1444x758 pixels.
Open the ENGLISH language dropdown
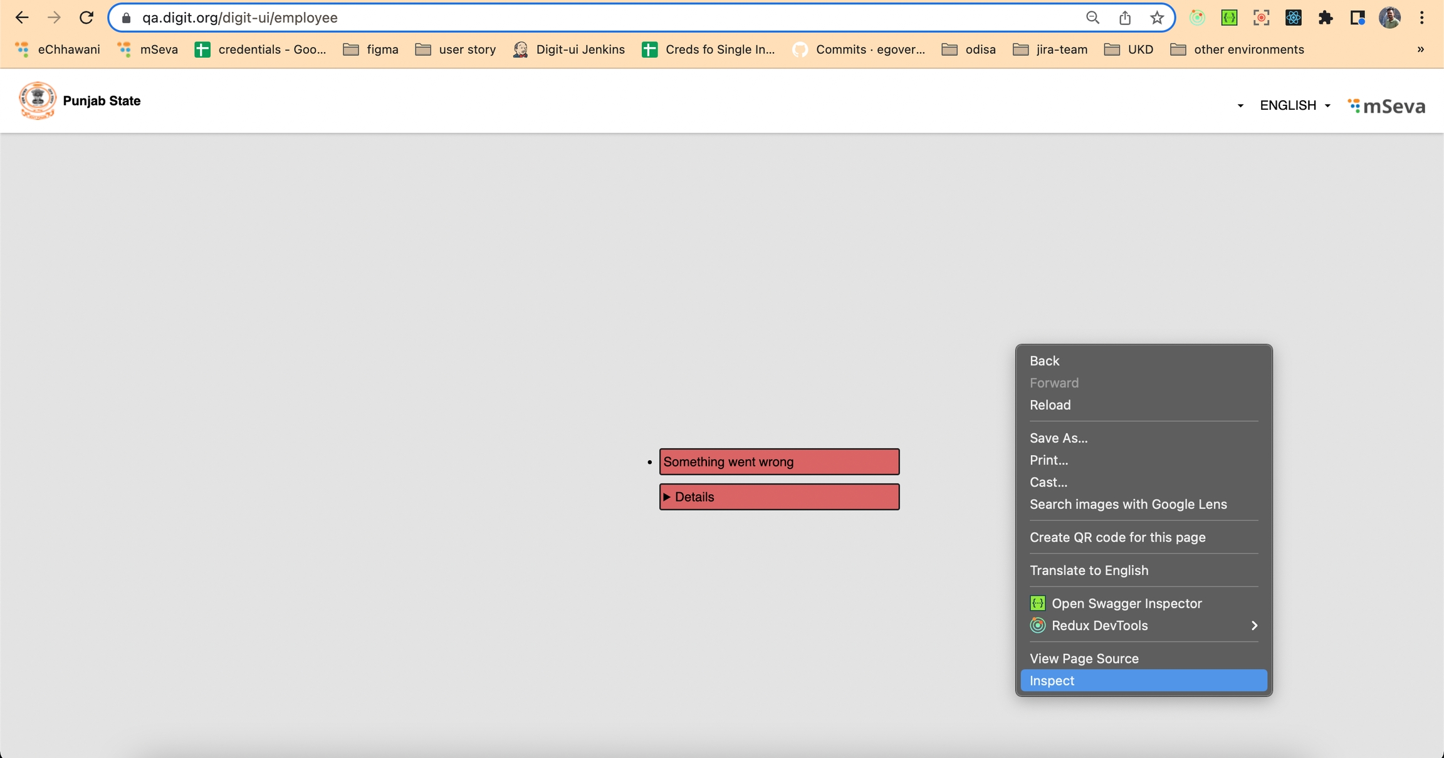point(1295,105)
